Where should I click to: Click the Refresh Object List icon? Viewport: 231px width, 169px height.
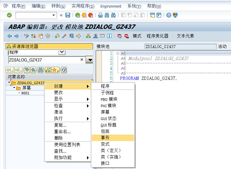[64, 70]
